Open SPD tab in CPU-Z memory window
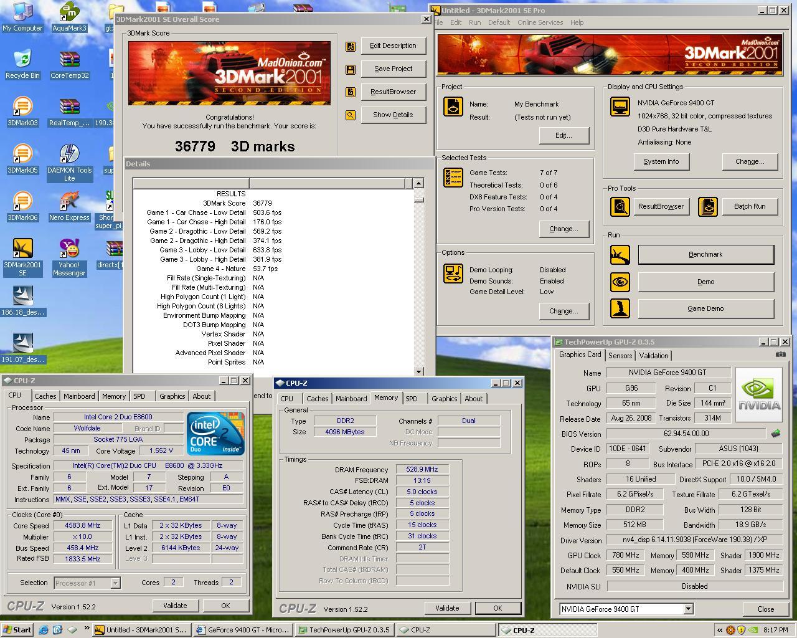 (412, 399)
